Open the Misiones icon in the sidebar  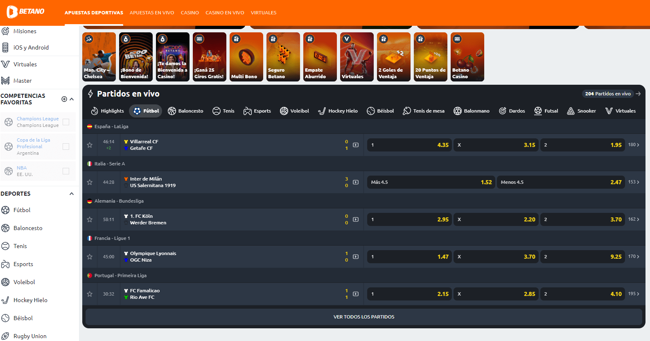[x=5, y=31]
